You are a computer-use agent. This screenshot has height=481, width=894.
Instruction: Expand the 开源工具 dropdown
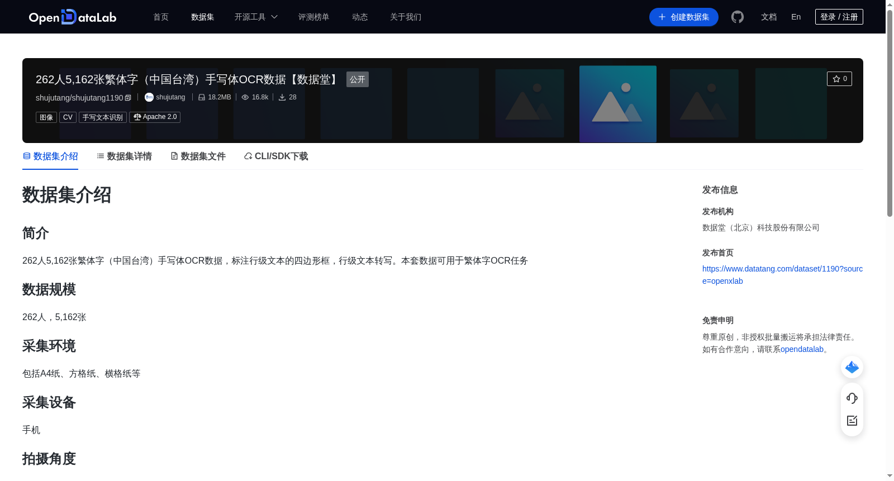pyautogui.click(x=256, y=17)
